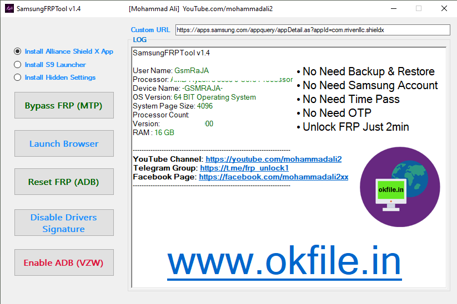The width and height of the screenshot is (457, 304).
Task: Click the User Name value GsmRaJA
Action: [192, 71]
